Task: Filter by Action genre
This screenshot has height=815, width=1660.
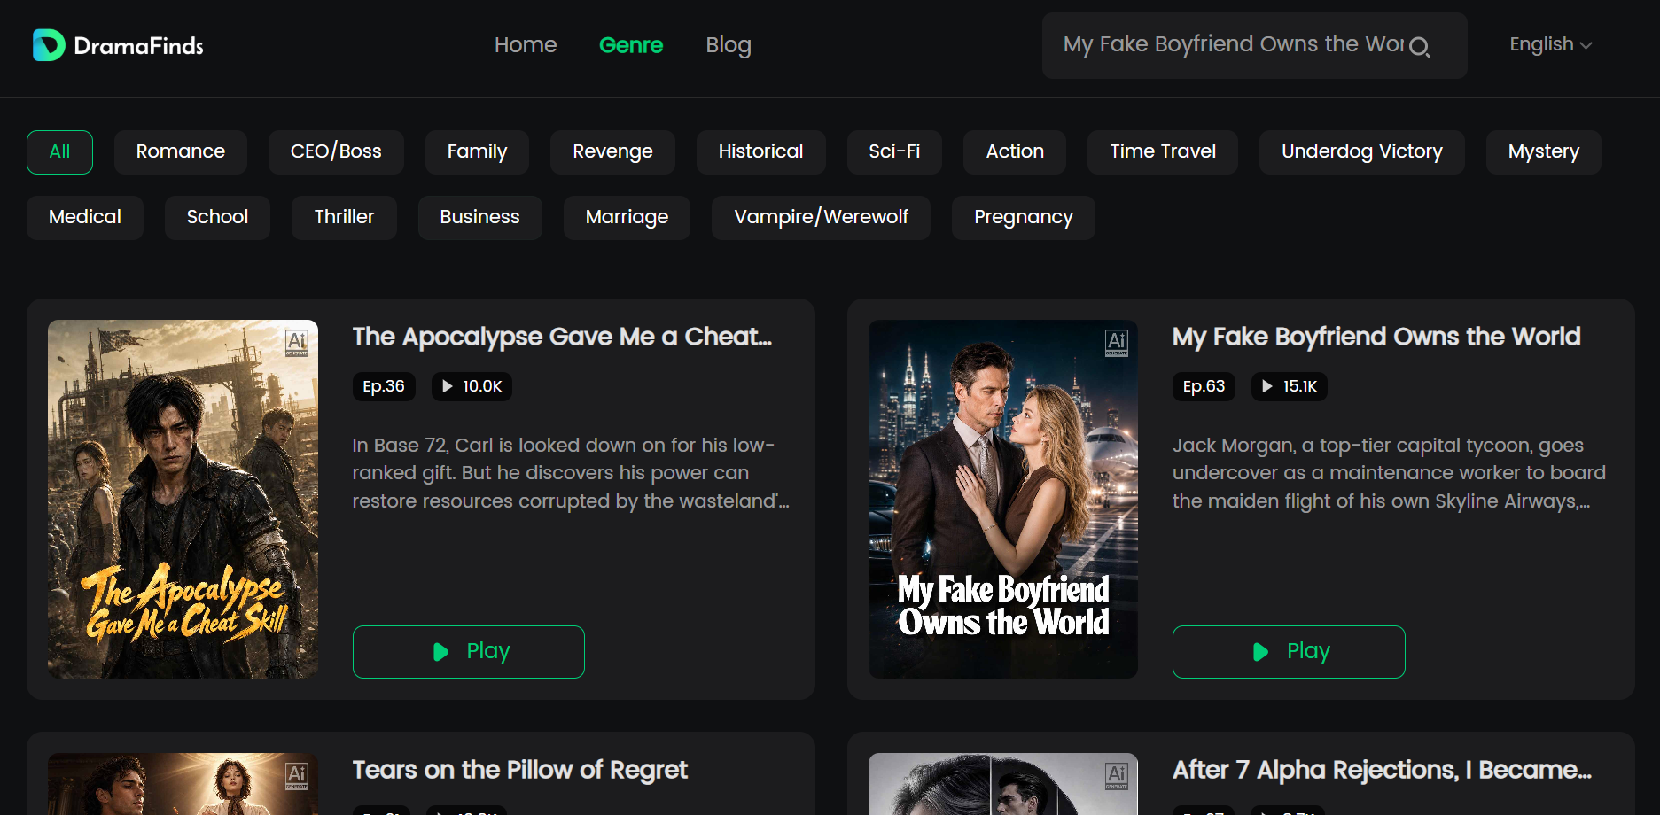Action: click(x=1015, y=152)
